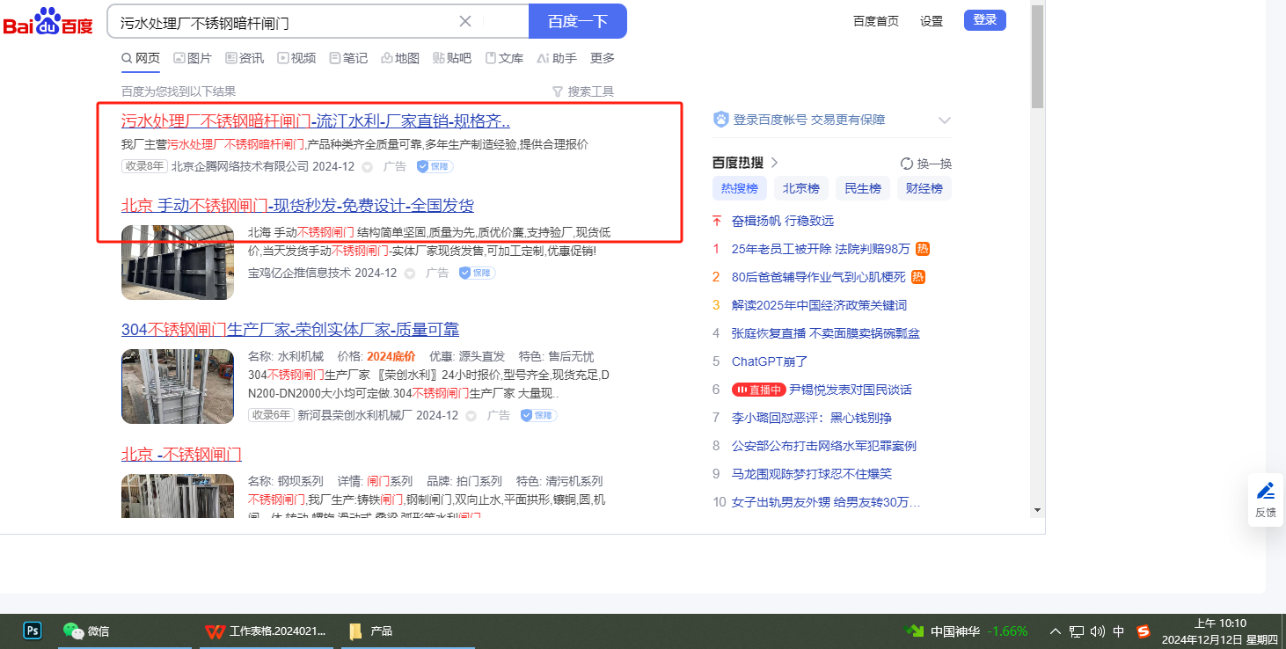This screenshot has width=1286, height=649.
Task: Select the 网页 tab
Action: tap(141, 58)
